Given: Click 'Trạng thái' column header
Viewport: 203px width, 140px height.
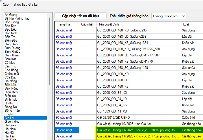Looking at the screenshot, I should pos(63,24).
